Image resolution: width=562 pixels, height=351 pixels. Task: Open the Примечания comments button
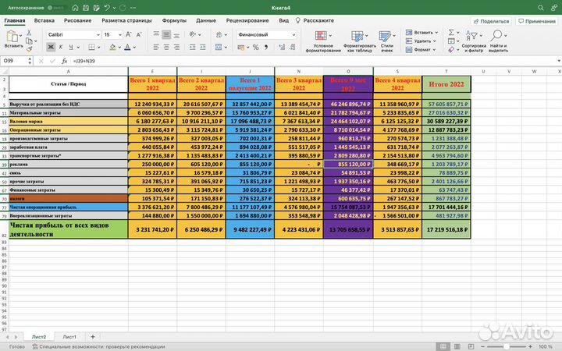pos(537,21)
